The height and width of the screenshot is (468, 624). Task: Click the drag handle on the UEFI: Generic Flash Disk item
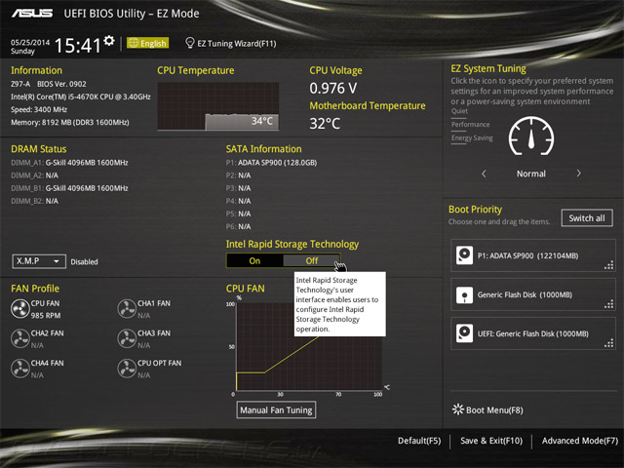click(608, 343)
